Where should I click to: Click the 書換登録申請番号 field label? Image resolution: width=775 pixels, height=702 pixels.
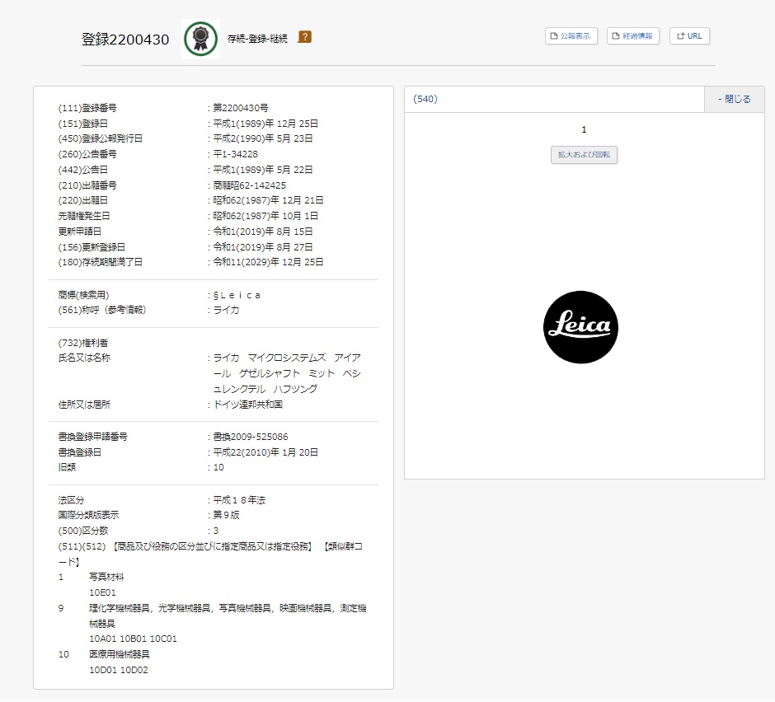(93, 437)
